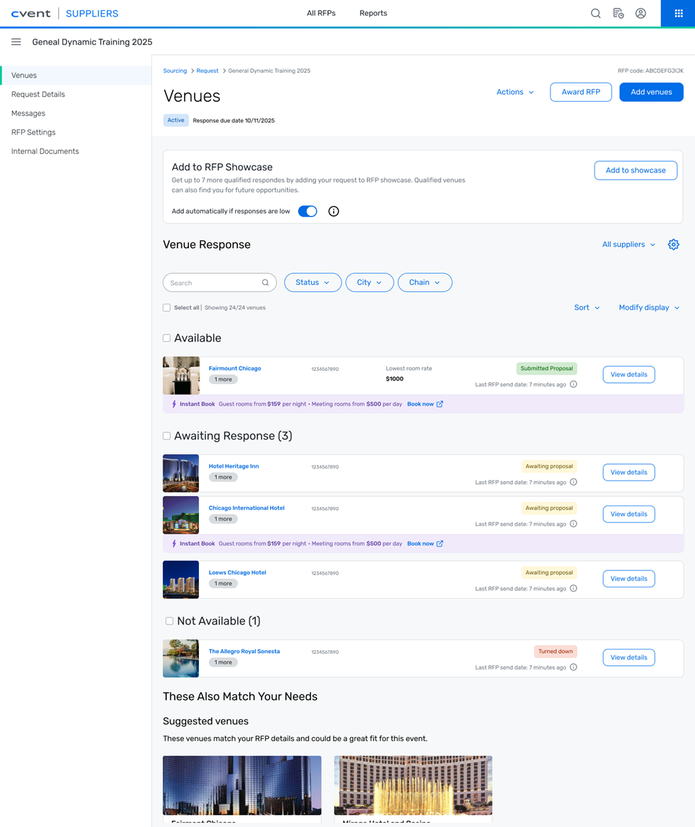View details for Hotel Heritage Inn
Image resolution: width=695 pixels, height=827 pixels.
tap(629, 472)
